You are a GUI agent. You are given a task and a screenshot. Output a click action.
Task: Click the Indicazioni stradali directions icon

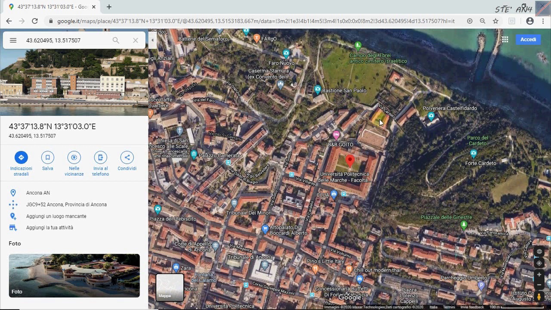tap(21, 158)
